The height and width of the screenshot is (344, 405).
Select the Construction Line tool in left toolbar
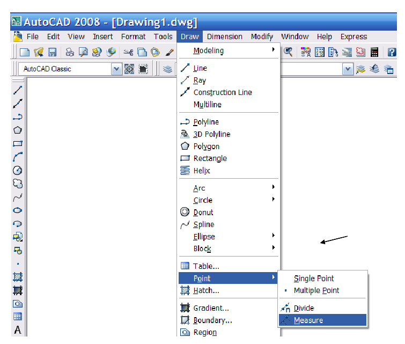[18, 104]
